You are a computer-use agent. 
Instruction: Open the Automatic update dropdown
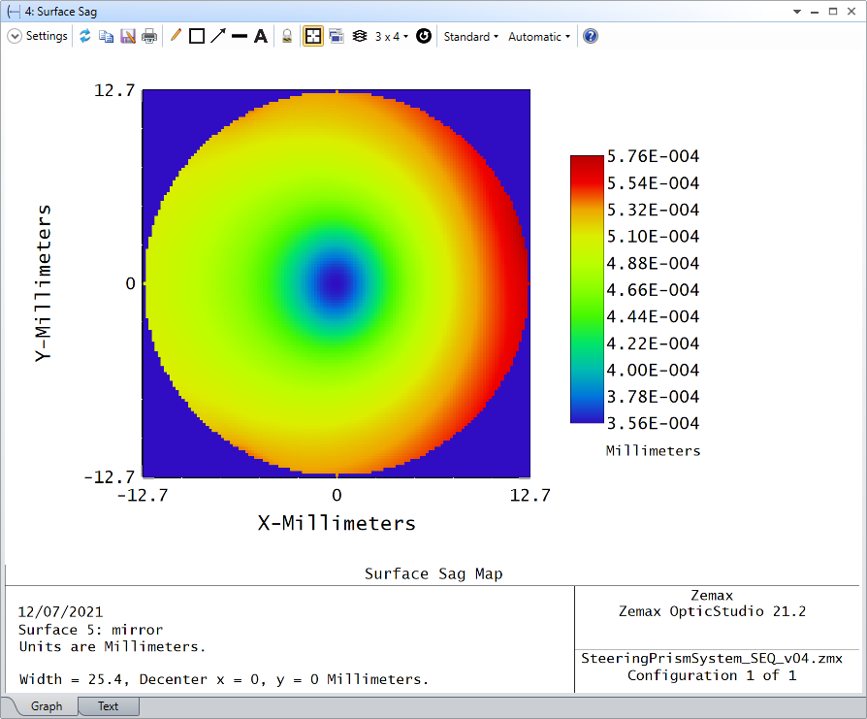539,37
